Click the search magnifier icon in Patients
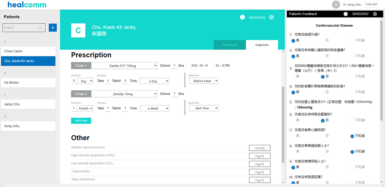The image size is (385, 187). (40, 27)
